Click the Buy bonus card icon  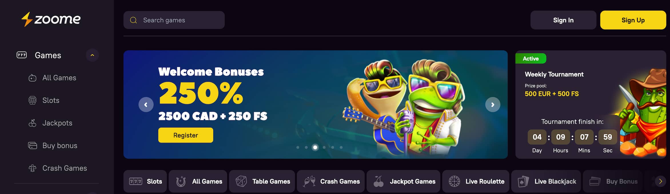[32, 145]
